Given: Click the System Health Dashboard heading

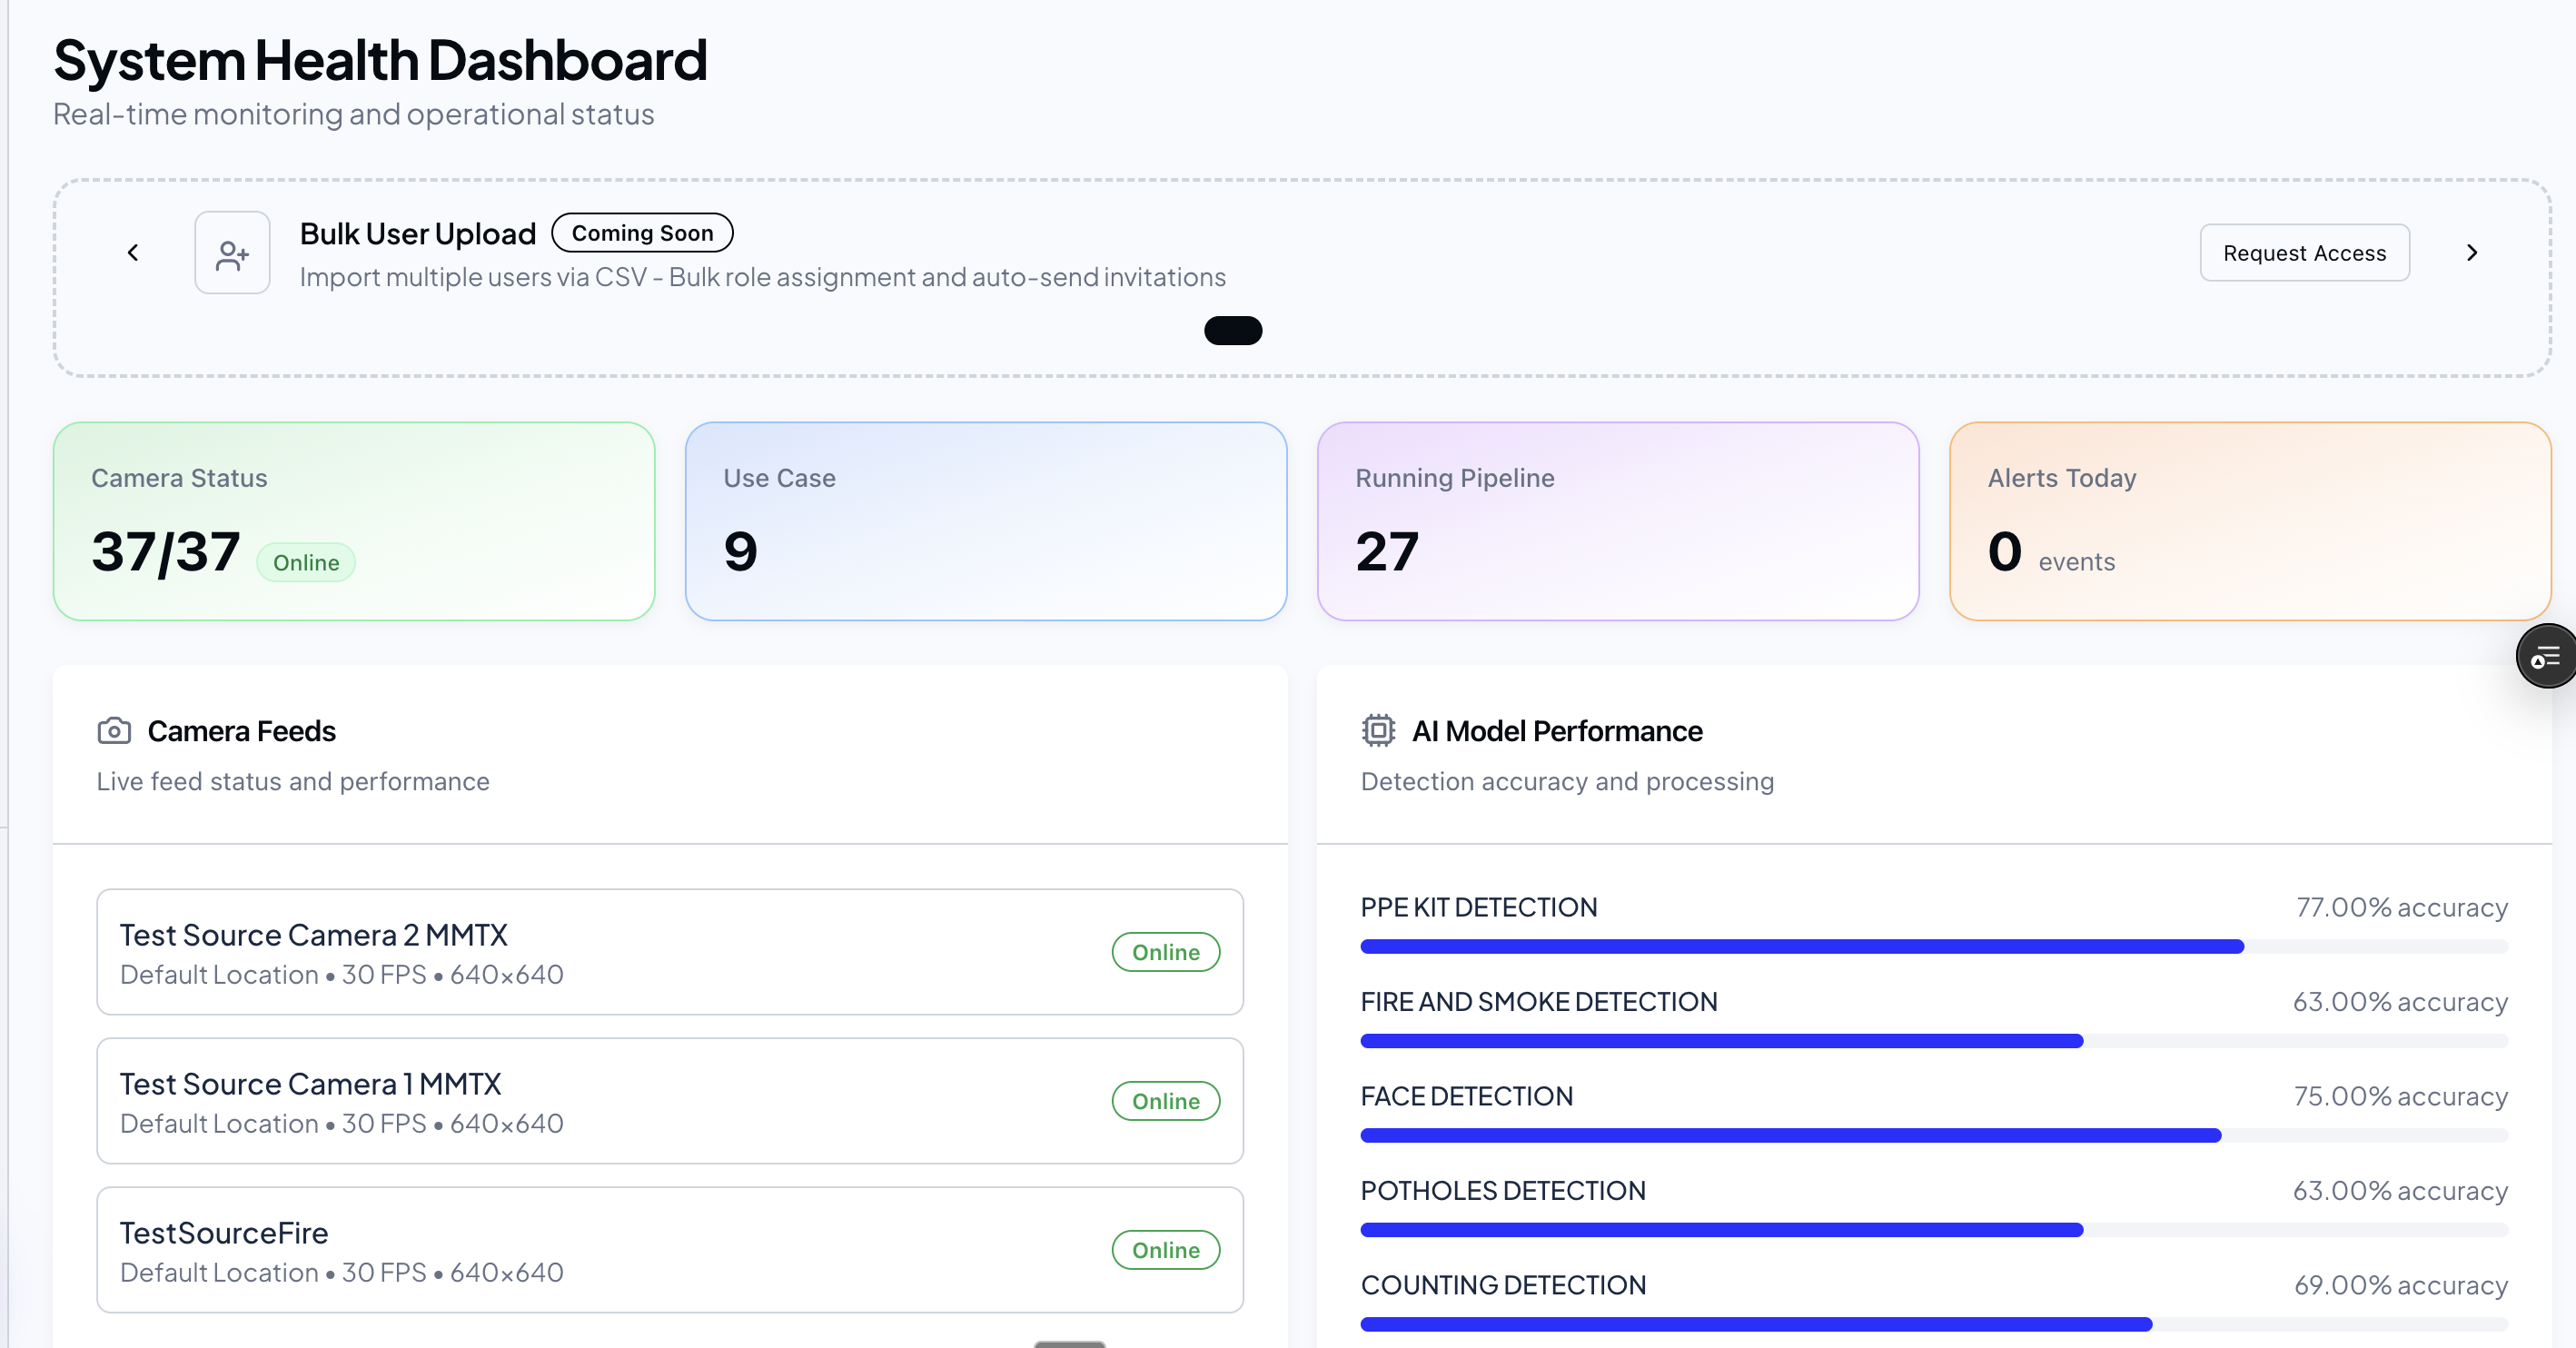Looking at the screenshot, I should 380,60.
